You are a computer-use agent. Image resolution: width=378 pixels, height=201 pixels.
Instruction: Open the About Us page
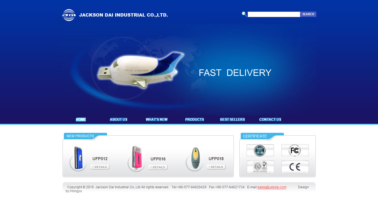point(118,120)
